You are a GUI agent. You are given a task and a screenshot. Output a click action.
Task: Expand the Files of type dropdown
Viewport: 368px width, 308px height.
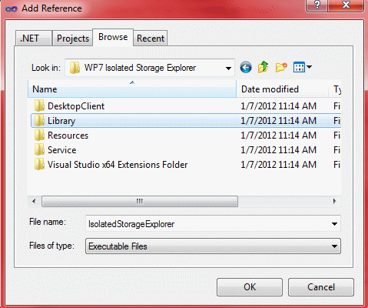(x=334, y=246)
